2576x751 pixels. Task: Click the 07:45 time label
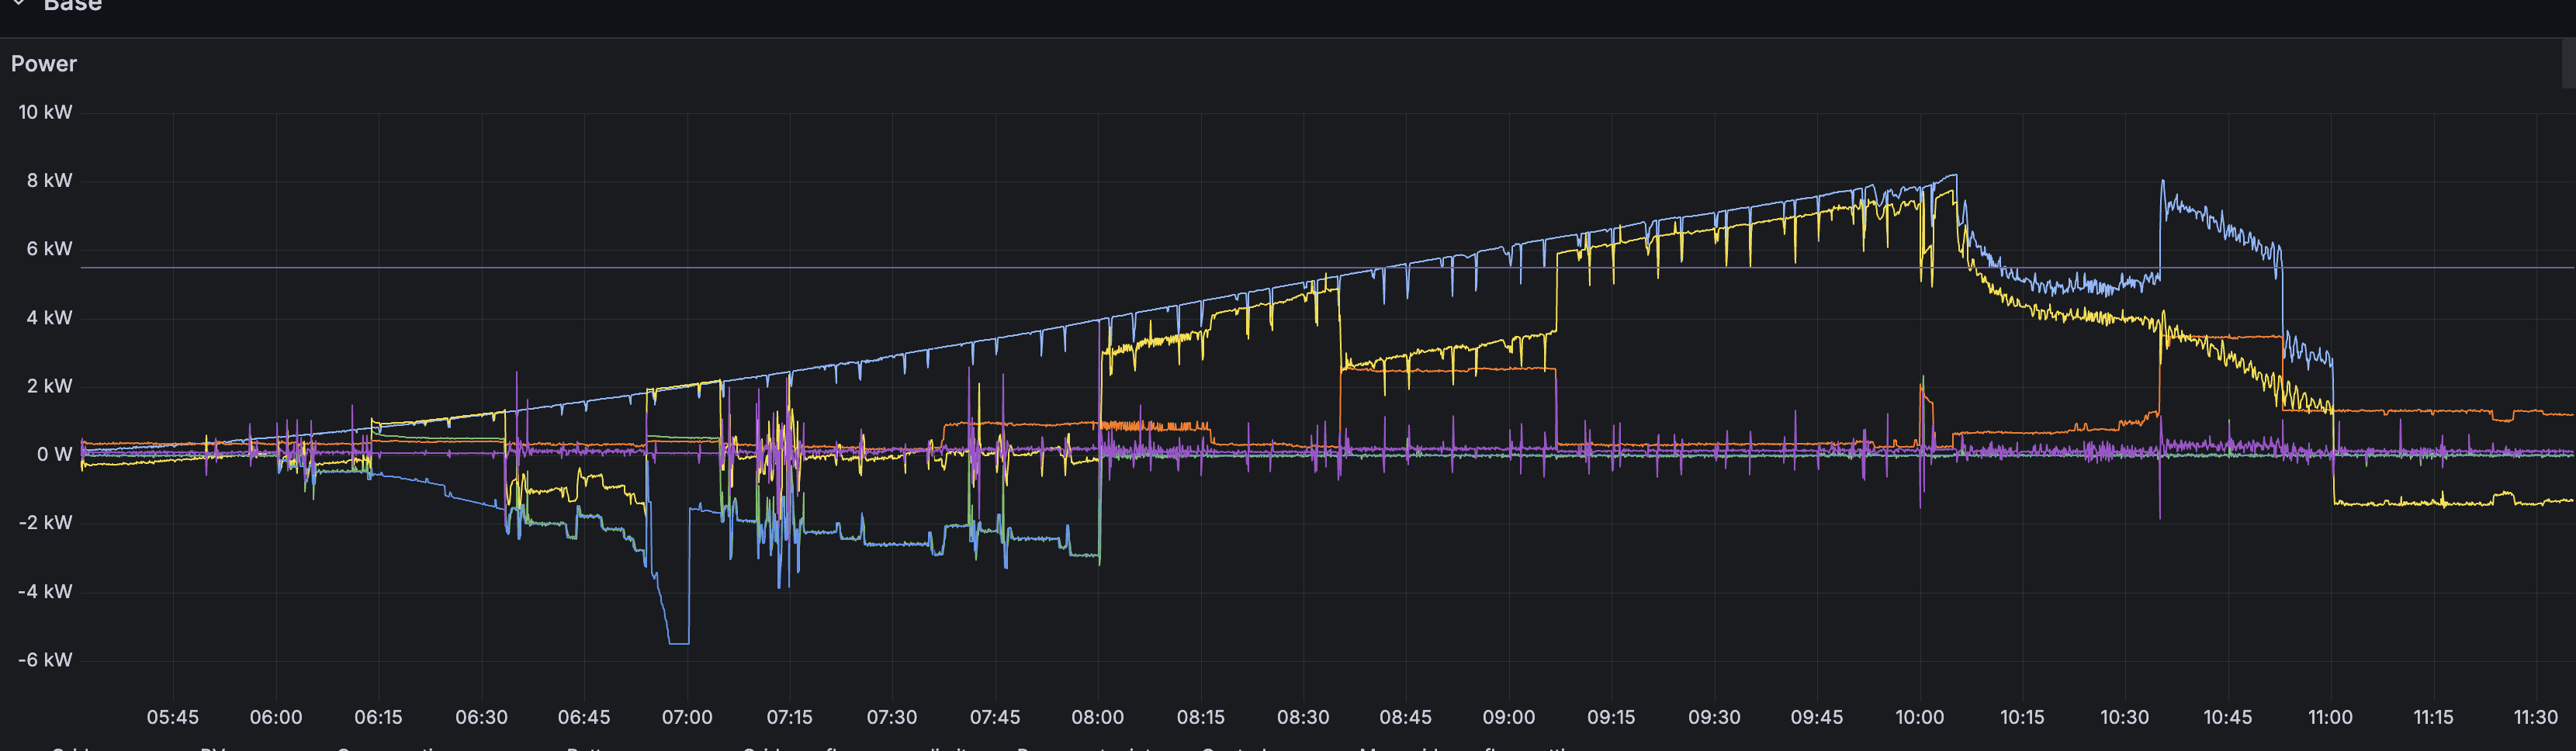coord(995,717)
